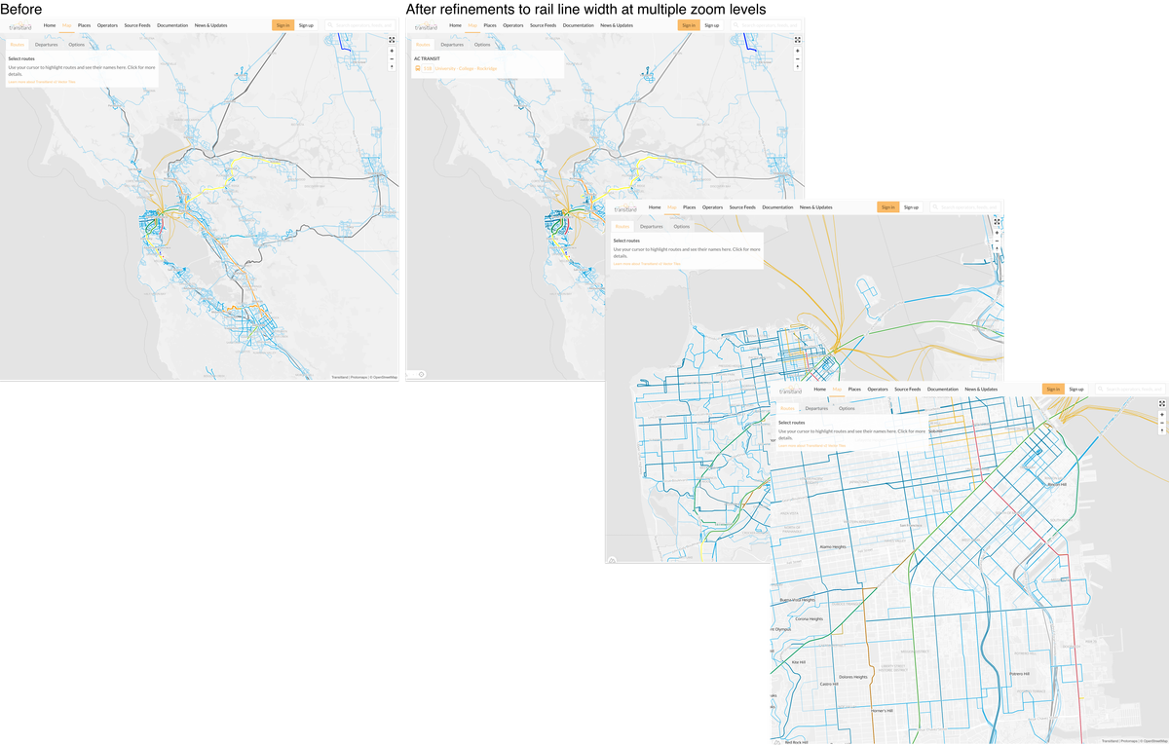Click the orange Sign in button
This screenshot has width=1169, height=745.
click(1053, 389)
